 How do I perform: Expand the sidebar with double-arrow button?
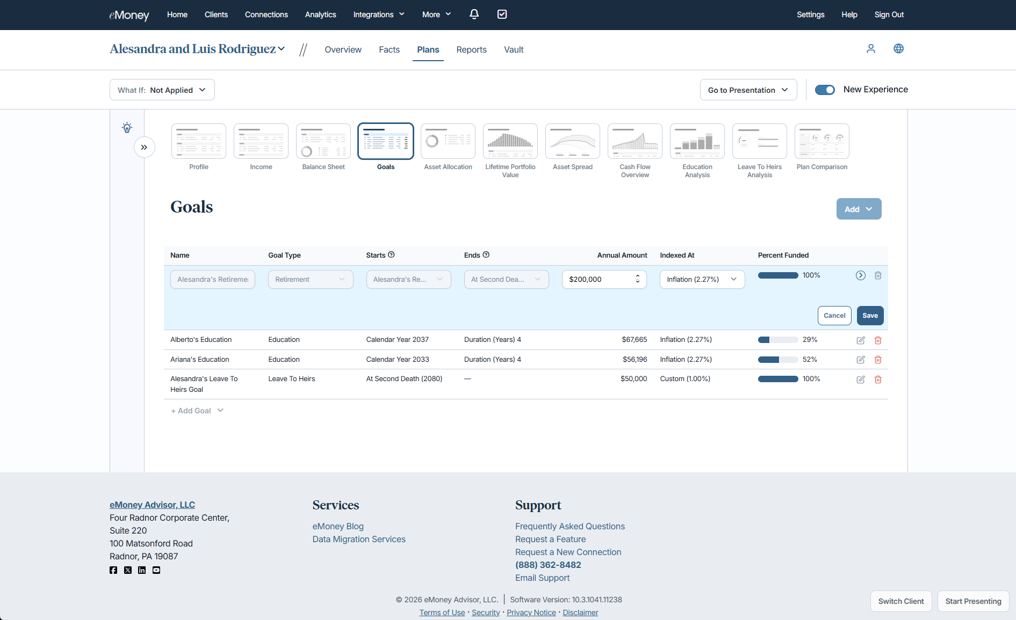pyautogui.click(x=144, y=147)
